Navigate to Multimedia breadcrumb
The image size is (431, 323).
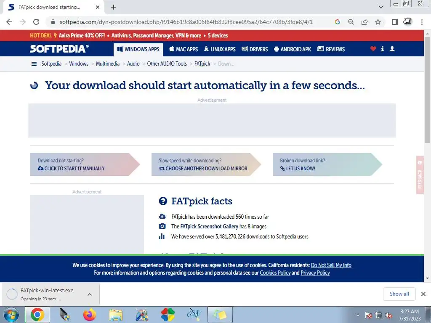pos(108,64)
